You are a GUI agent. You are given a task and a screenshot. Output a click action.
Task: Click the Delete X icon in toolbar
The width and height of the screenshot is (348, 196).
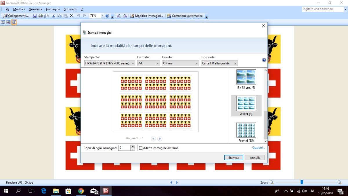coord(71,16)
